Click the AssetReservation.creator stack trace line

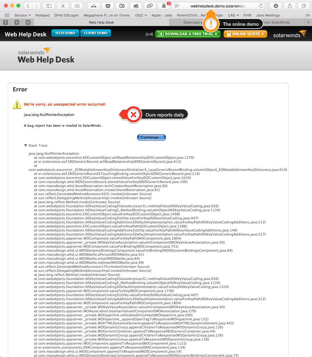(97, 190)
